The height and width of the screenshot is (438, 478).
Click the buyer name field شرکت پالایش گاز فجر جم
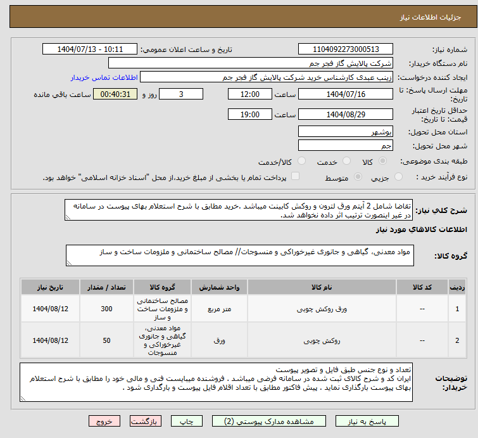pyautogui.click(x=251, y=63)
